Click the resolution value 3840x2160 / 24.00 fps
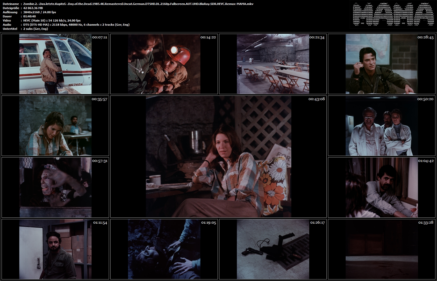Viewport: 437px width, 281px height. [40, 12]
